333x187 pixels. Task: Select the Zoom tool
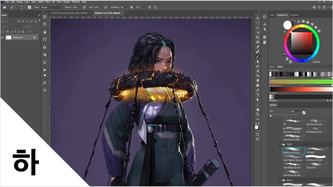tap(258, 114)
